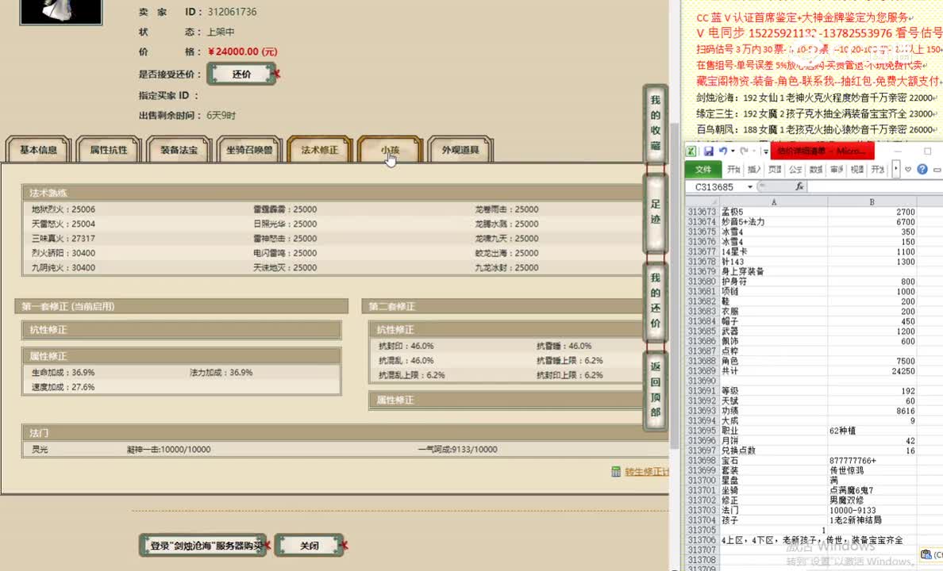Open Excel's 文件 menu

click(702, 170)
